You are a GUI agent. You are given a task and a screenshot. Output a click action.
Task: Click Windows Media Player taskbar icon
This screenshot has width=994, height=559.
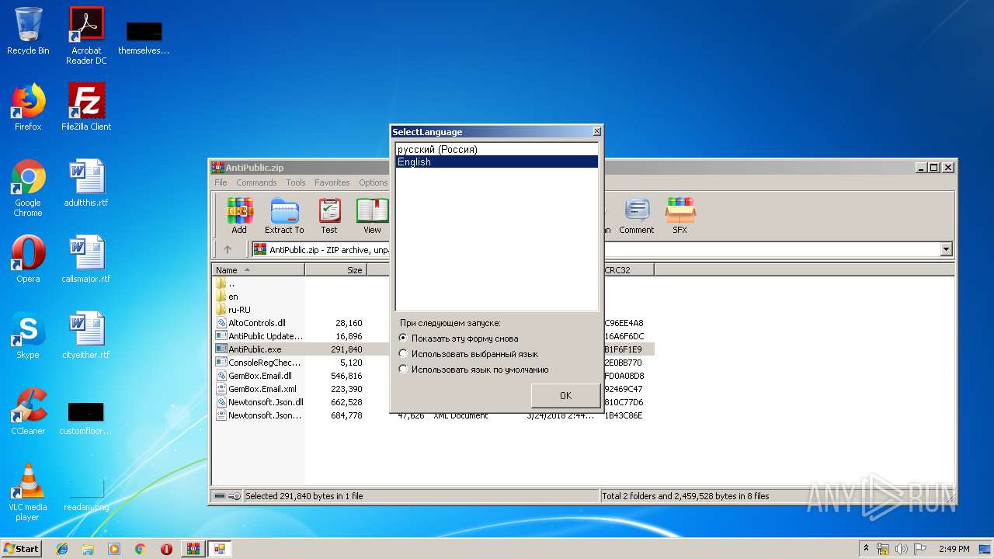point(114,549)
